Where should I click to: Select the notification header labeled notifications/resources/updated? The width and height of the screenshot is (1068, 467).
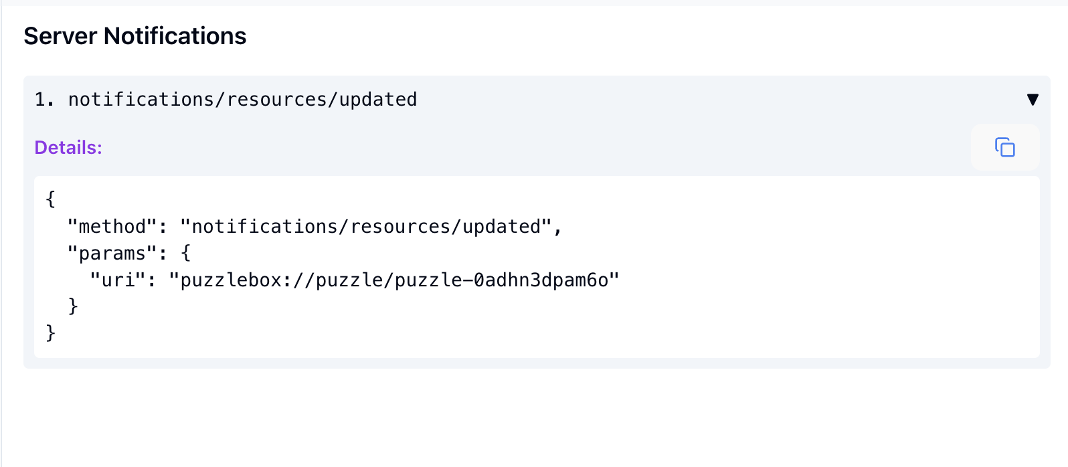click(x=242, y=99)
